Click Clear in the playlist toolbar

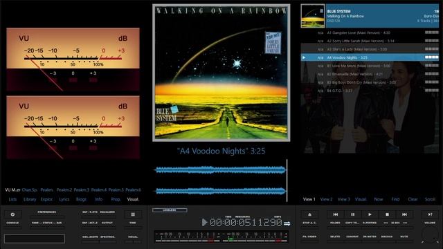pos(413,199)
